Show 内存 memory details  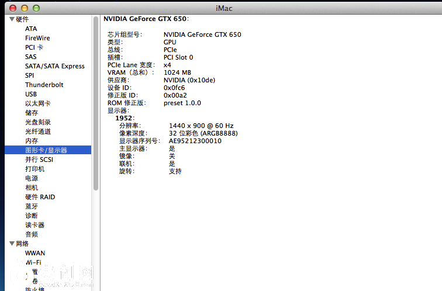click(32, 141)
